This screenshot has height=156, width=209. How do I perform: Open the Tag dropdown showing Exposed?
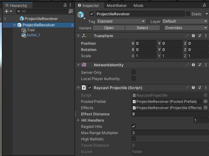click(121, 21)
